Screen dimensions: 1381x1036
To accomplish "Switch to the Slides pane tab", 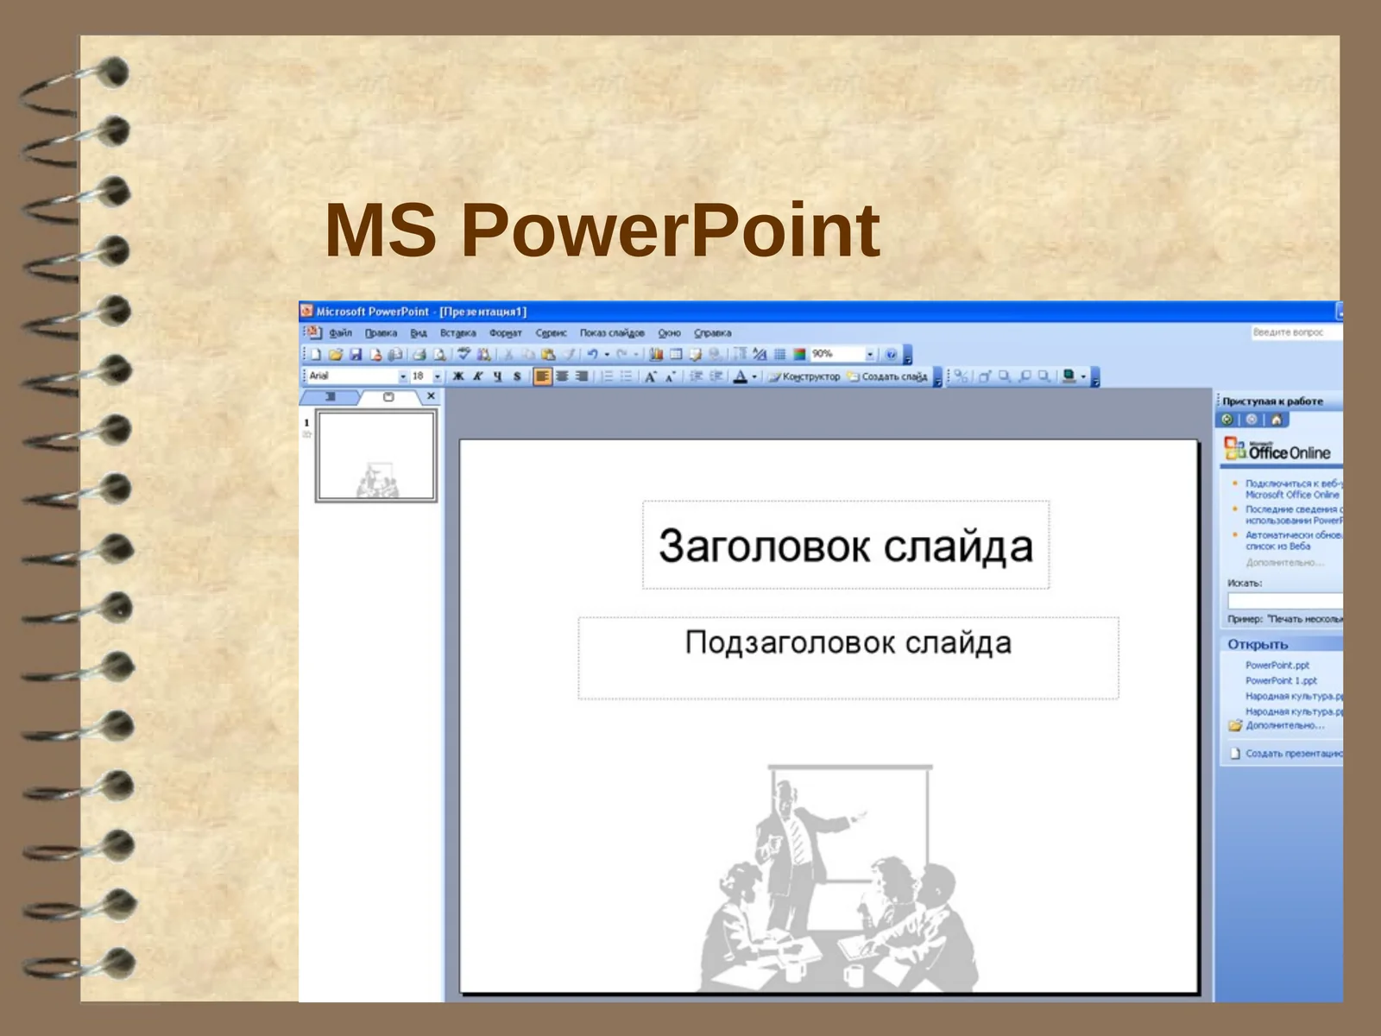I will point(388,397).
